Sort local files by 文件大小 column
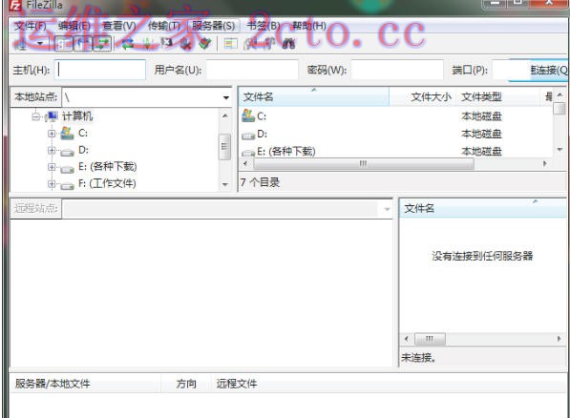Screen dimensions: 570x418 (422, 97)
